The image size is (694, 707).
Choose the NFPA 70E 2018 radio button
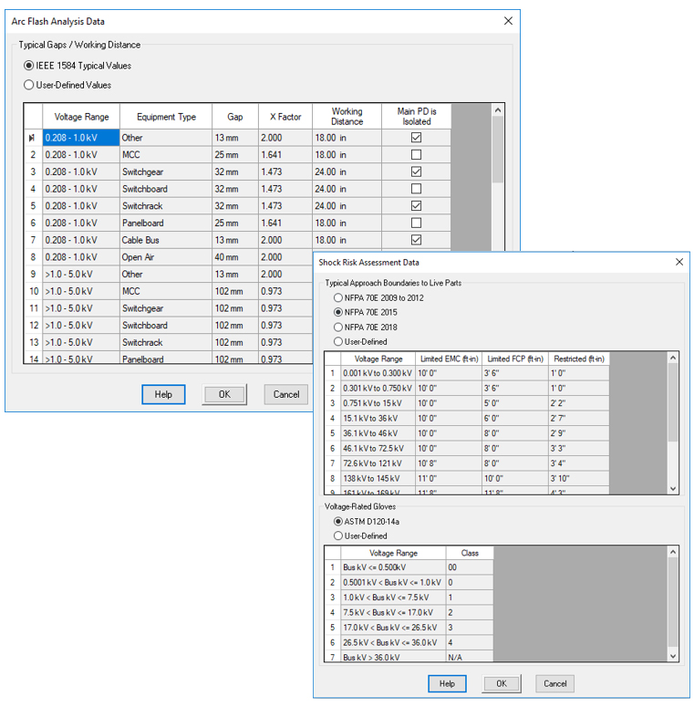(x=338, y=327)
